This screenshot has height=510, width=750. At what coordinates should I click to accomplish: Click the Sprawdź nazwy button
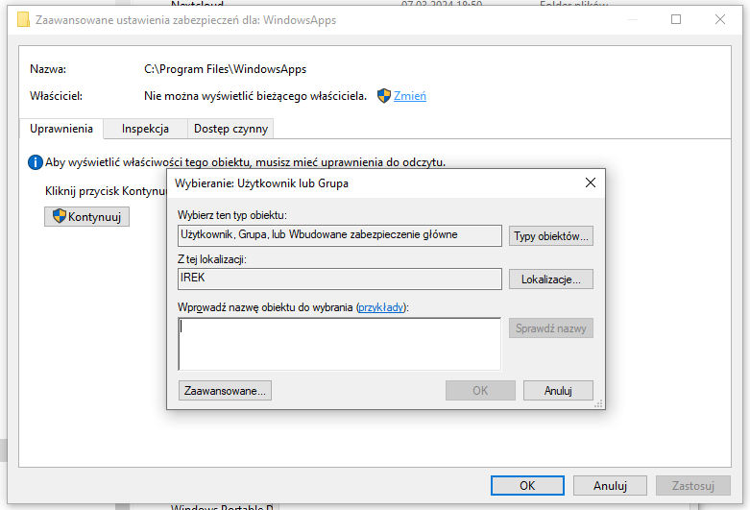pos(550,328)
